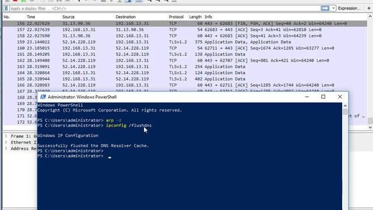This screenshot has height=210, width=373.
Task: Select packet 160 with Seq=1674
Action: coord(185,48)
